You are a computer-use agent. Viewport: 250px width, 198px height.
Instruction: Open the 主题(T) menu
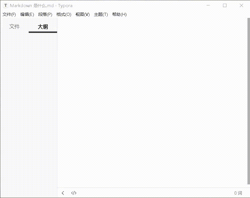click(101, 14)
